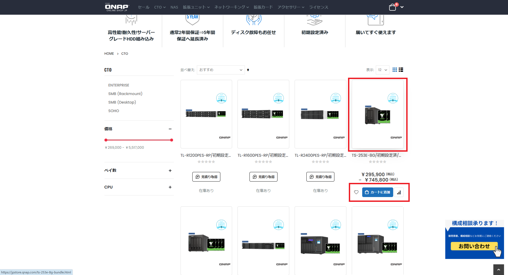Screen dimensions: 508x275
Task: Open TL-R1200PES-RP product thumbnail
Action: [x=206, y=114]
